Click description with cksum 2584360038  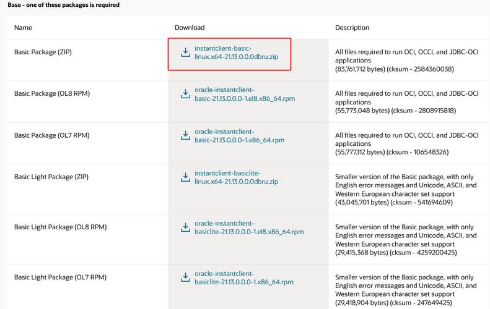[x=407, y=61]
